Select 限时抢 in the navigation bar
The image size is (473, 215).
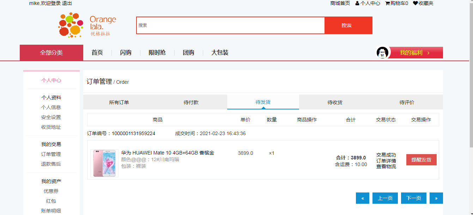[157, 53]
